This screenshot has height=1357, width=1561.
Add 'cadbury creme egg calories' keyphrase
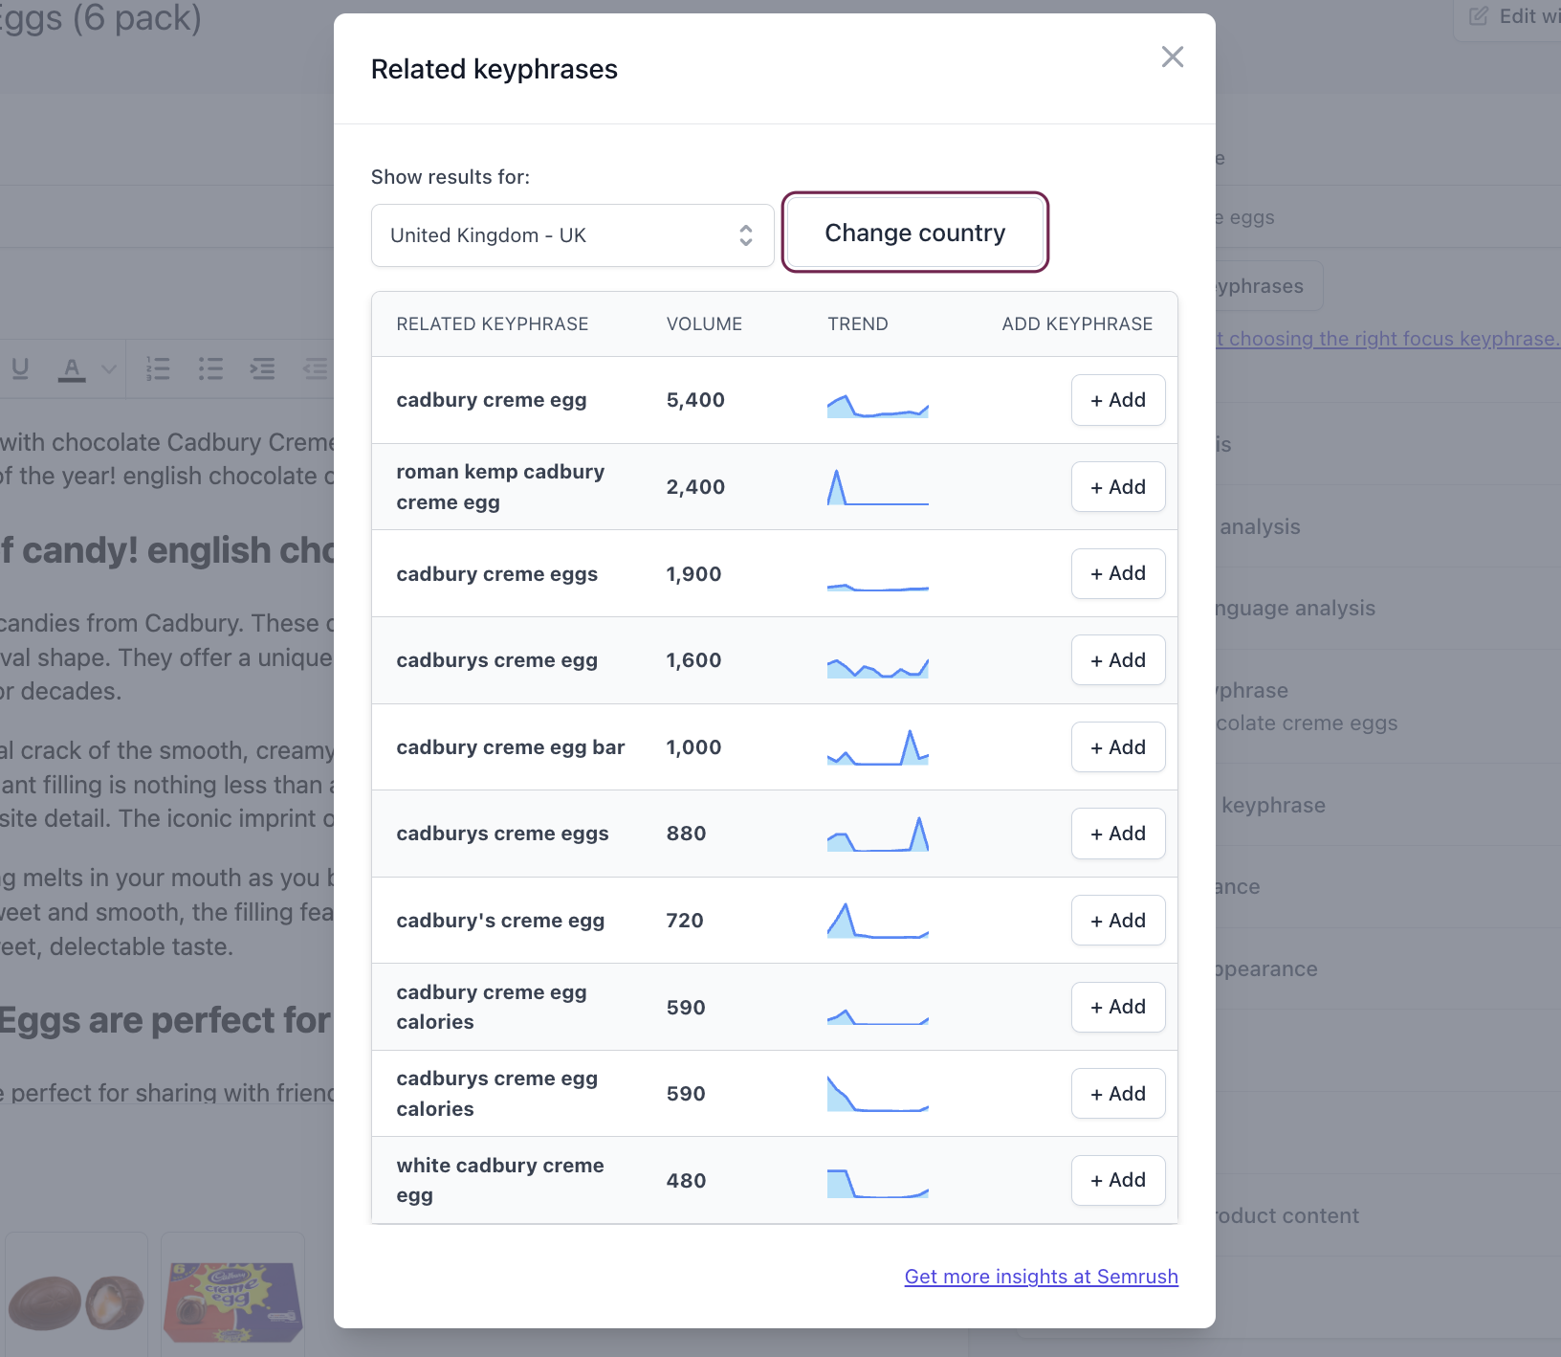pyautogui.click(x=1117, y=1007)
